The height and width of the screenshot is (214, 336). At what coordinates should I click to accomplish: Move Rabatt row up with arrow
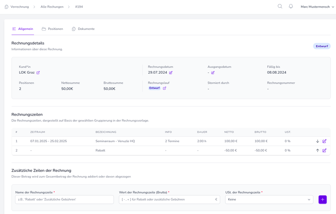click(x=317, y=151)
